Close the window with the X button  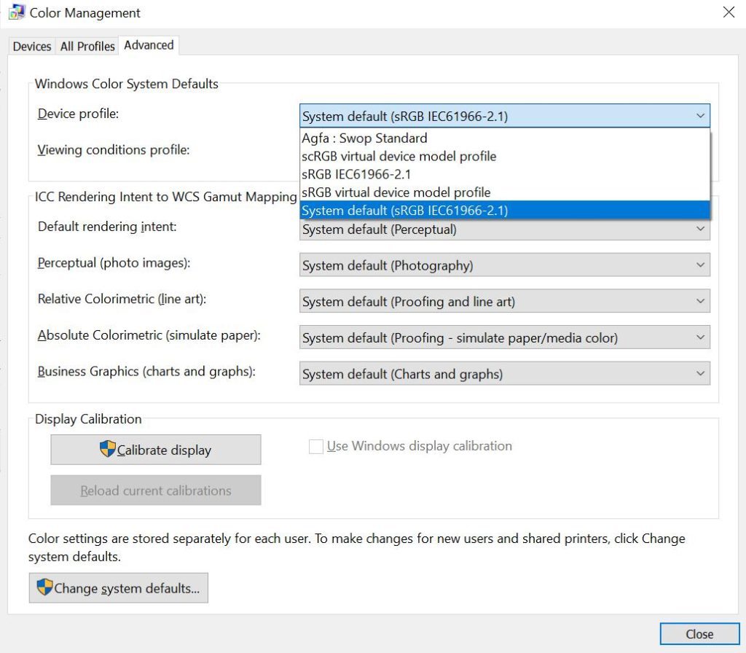[x=728, y=12]
